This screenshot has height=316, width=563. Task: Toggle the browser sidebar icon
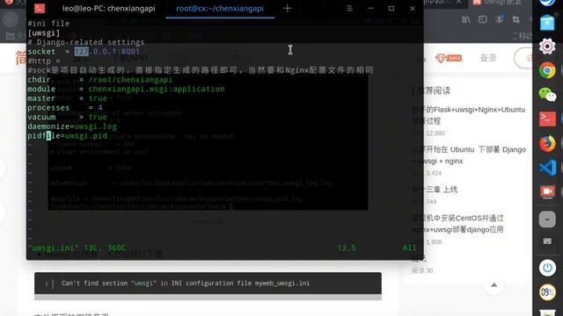point(483,19)
